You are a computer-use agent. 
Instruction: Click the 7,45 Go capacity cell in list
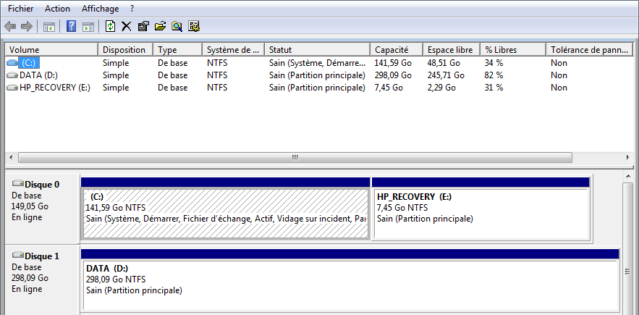389,88
